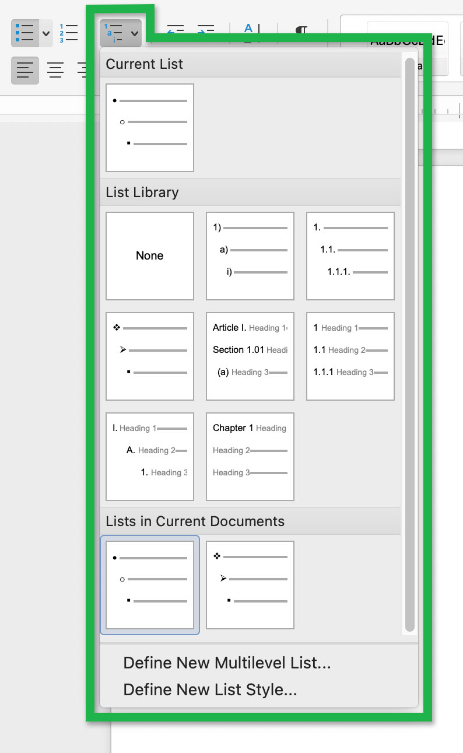
Task: Select highlighted bullet list in Lists in Current Documents
Action: (x=150, y=585)
